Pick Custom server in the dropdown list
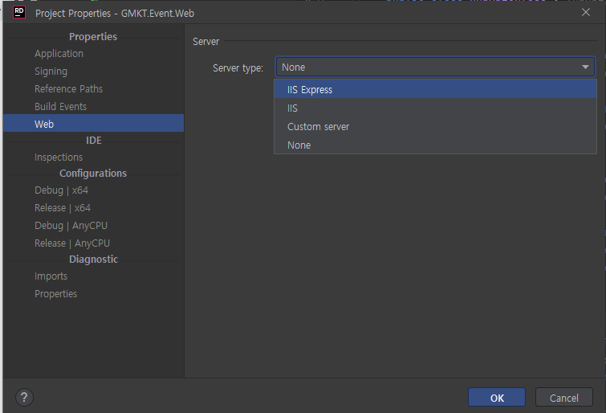Viewport: 606px width, 413px height. pos(435,127)
